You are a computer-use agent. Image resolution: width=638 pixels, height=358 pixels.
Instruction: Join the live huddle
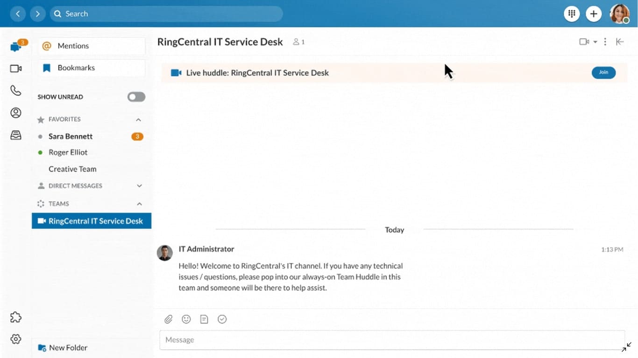coord(603,72)
